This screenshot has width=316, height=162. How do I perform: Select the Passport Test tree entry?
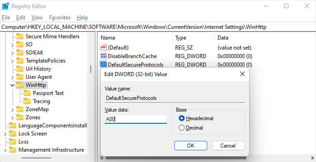coord(48,93)
